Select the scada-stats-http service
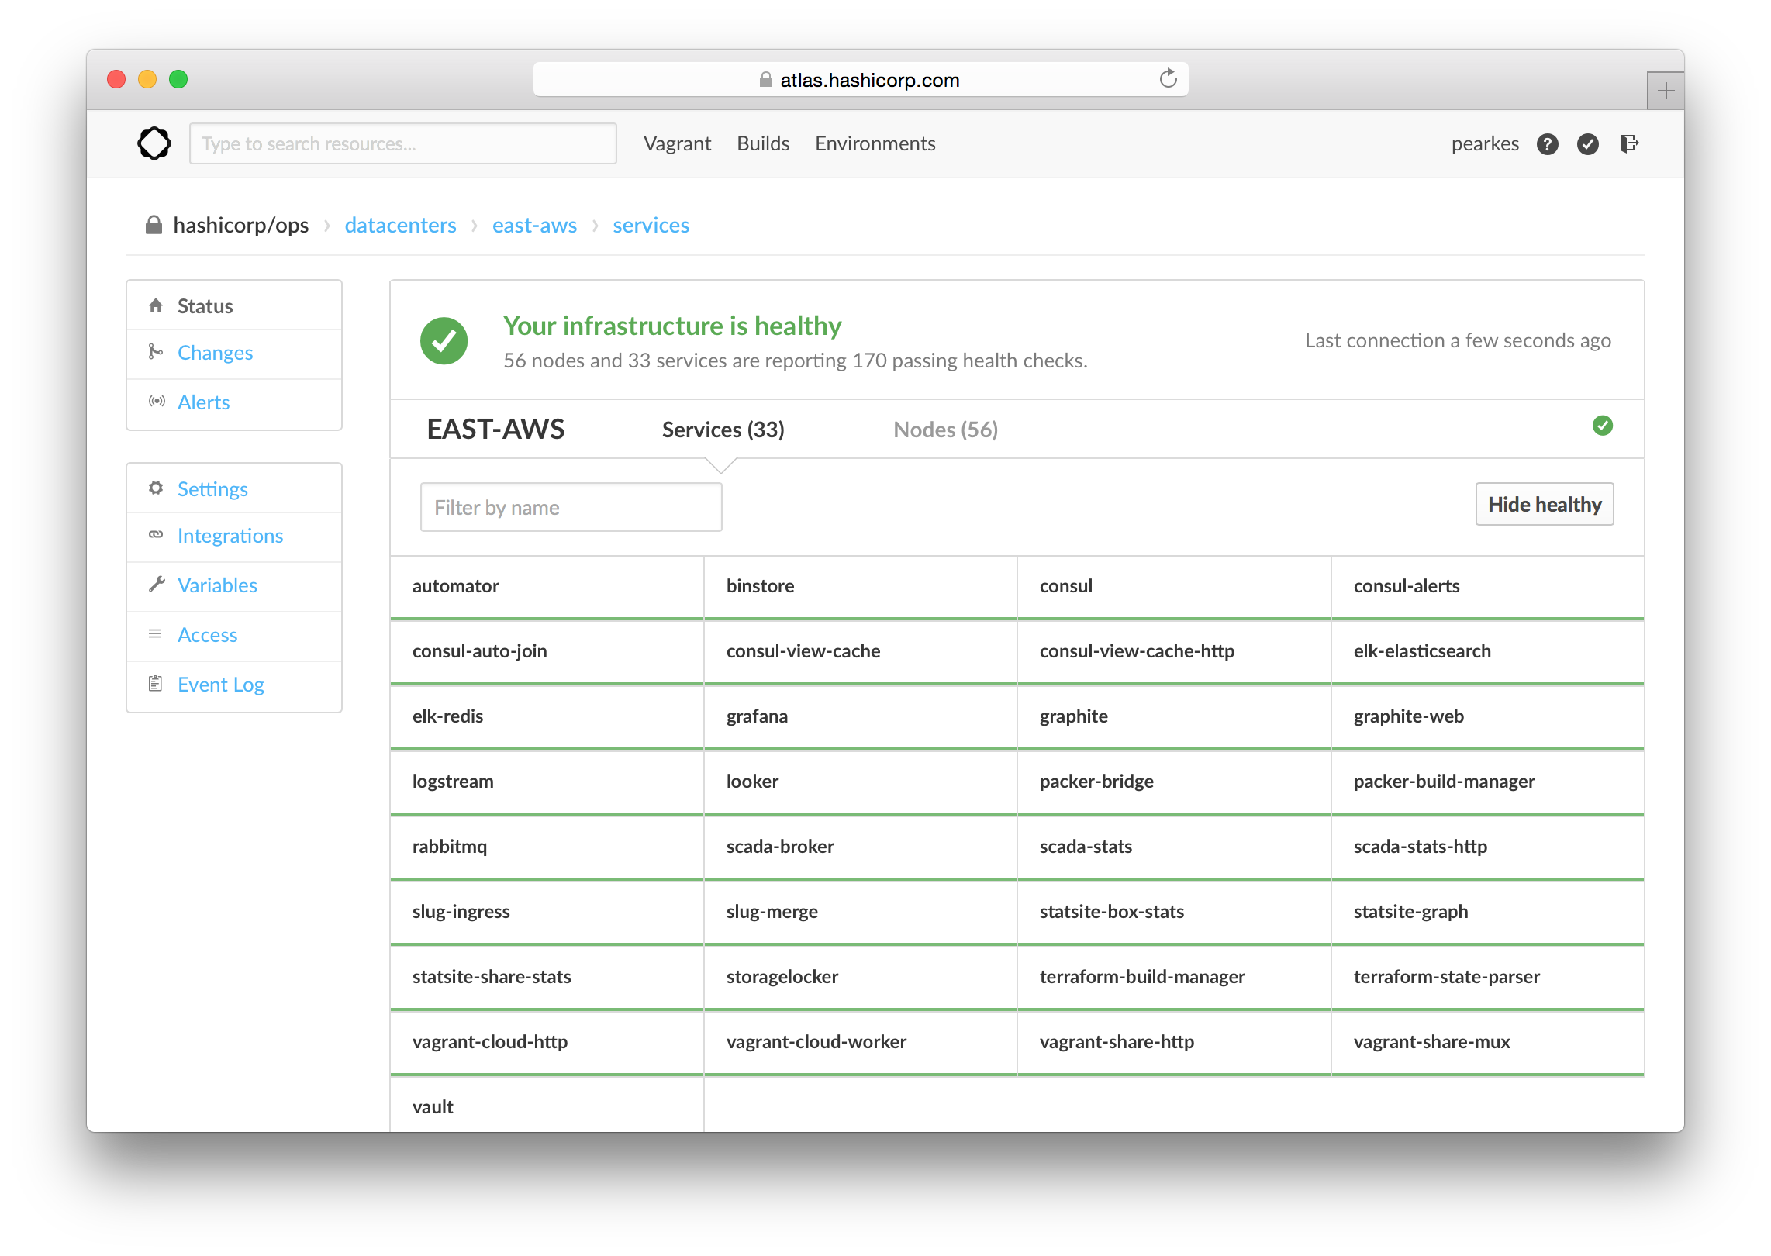Image resolution: width=1771 pixels, height=1256 pixels. (1488, 847)
